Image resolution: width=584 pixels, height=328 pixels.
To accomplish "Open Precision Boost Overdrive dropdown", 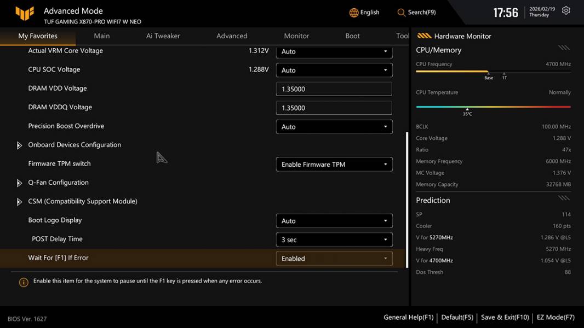I will (334, 126).
